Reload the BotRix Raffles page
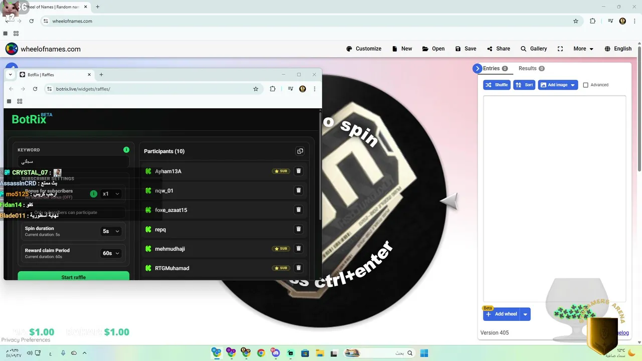Screen dimensions: 642x361 [35, 89]
